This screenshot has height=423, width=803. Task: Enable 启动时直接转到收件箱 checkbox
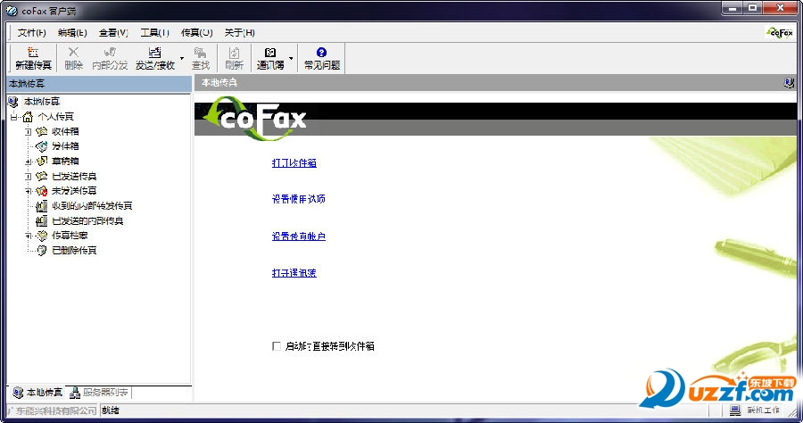(x=277, y=346)
